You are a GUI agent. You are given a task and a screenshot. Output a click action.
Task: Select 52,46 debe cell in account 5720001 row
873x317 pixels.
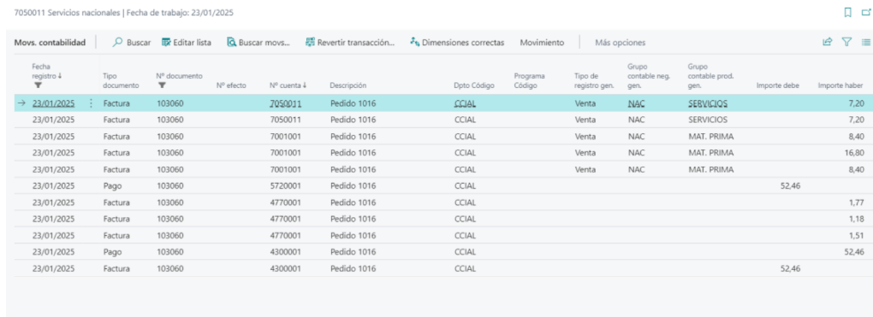pos(791,185)
